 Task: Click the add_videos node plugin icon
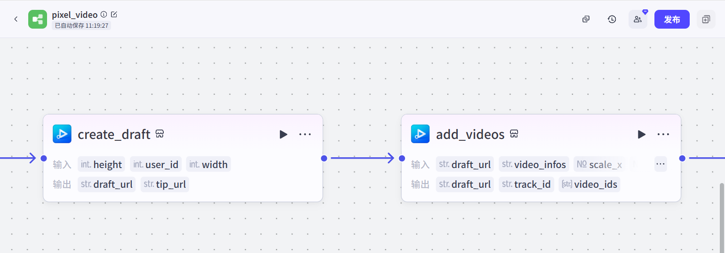tap(420, 134)
